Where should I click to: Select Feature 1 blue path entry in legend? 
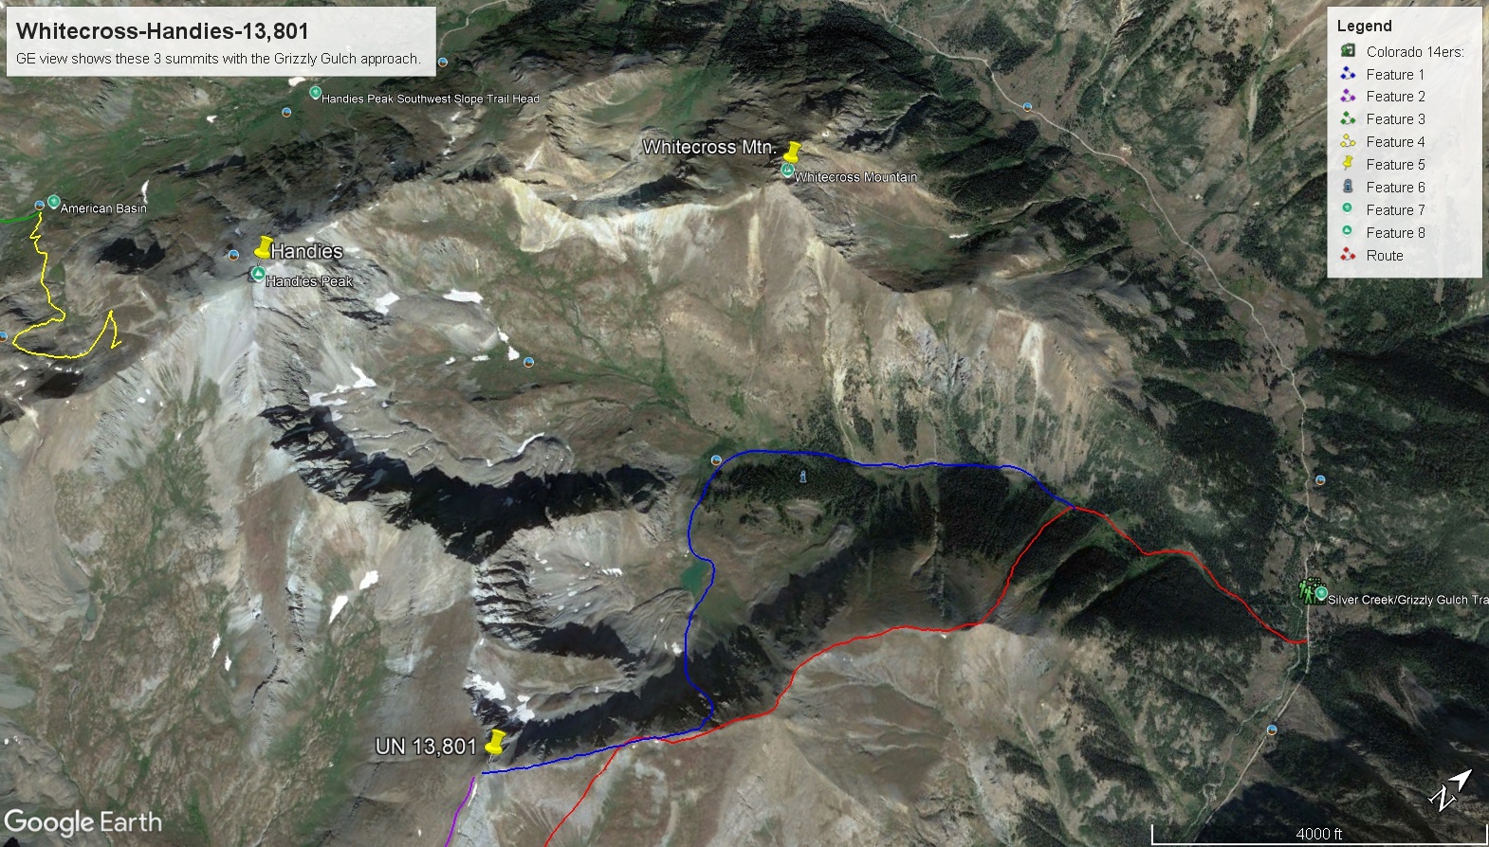click(1383, 74)
